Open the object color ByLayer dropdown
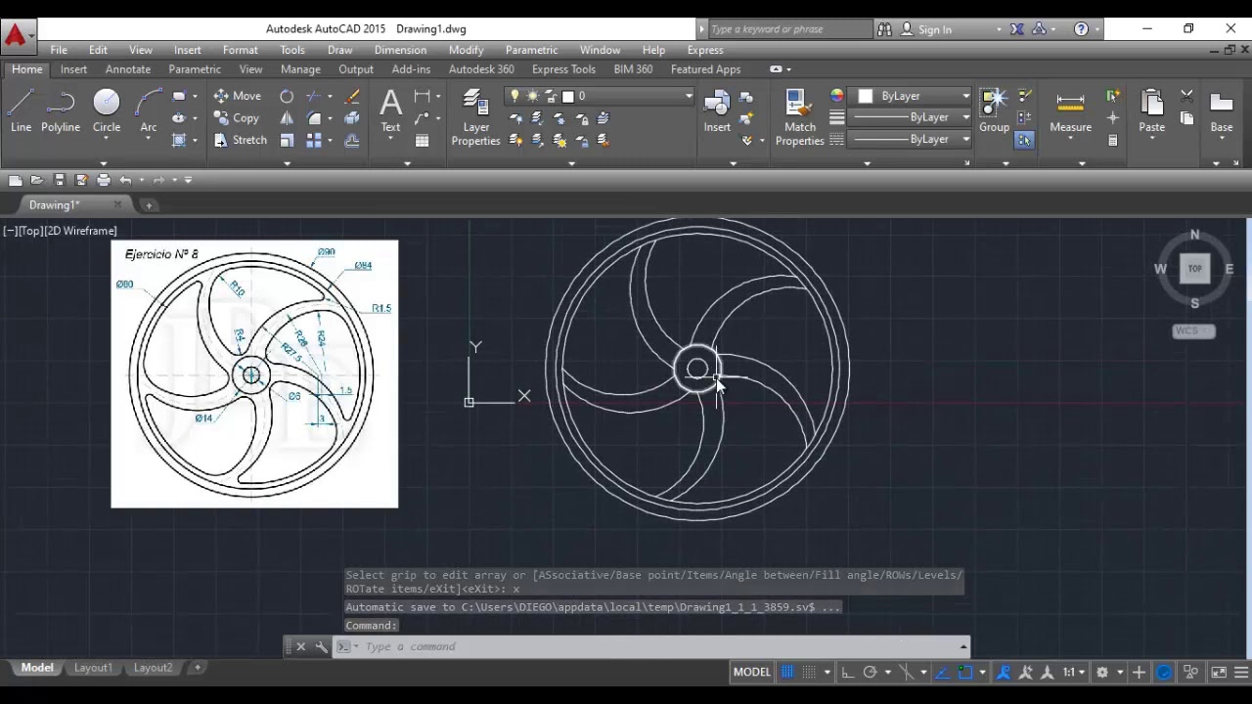The width and height of the screenshot is (1252, 704). click(x=965, y=96)
